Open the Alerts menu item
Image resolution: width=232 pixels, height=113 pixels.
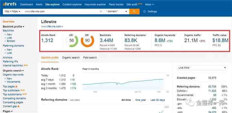click(x=39, y=4)
